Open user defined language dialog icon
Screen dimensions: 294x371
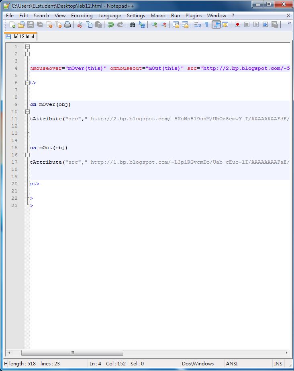(225, 24)
